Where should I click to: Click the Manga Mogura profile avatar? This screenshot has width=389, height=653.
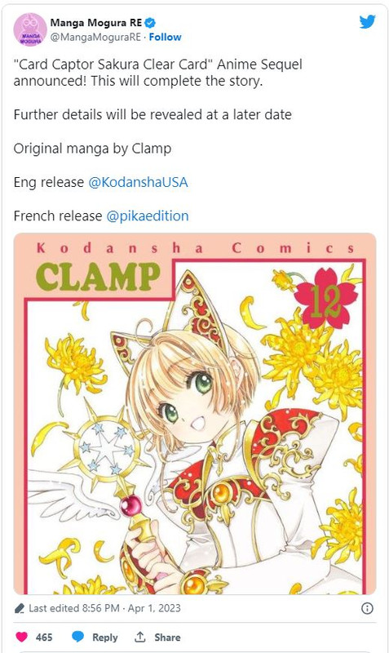[x=29, y=29]
